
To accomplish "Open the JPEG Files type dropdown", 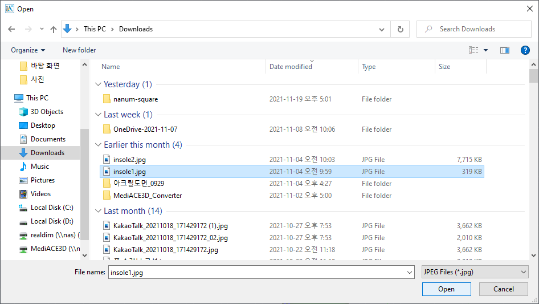I will [474, 273].
